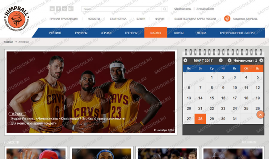Open the Facebook social icon
269x159 pixels.
click(58, 8)
